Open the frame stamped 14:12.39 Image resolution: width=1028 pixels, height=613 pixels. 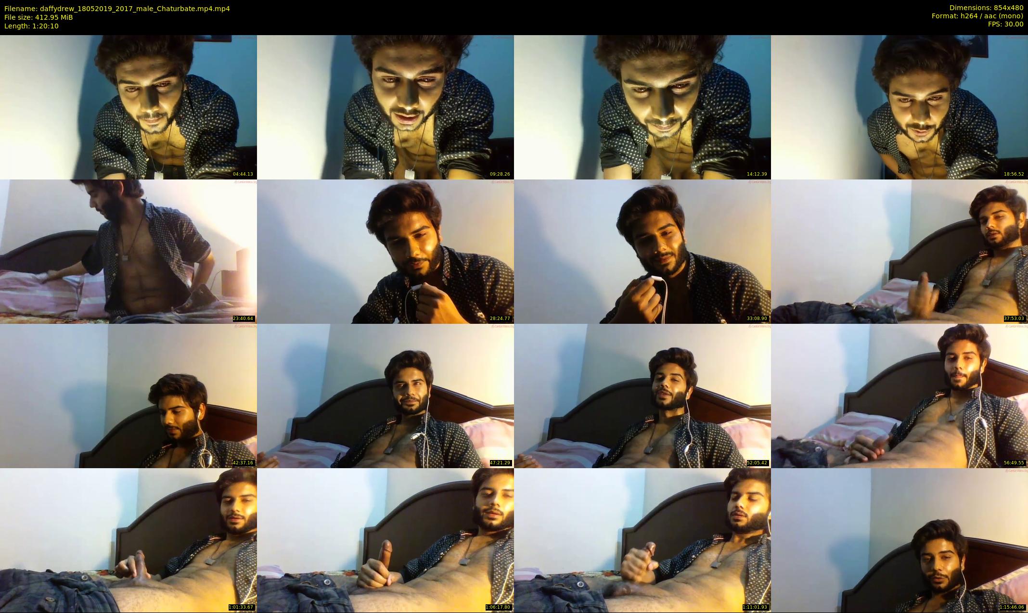click(642, 107)
